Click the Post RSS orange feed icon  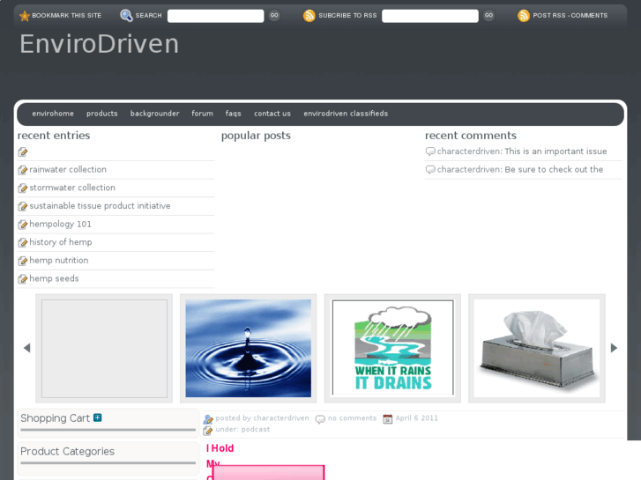pyautogui.click(x=524, y=16)
